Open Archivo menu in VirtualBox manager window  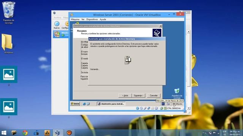pos(57,18)
